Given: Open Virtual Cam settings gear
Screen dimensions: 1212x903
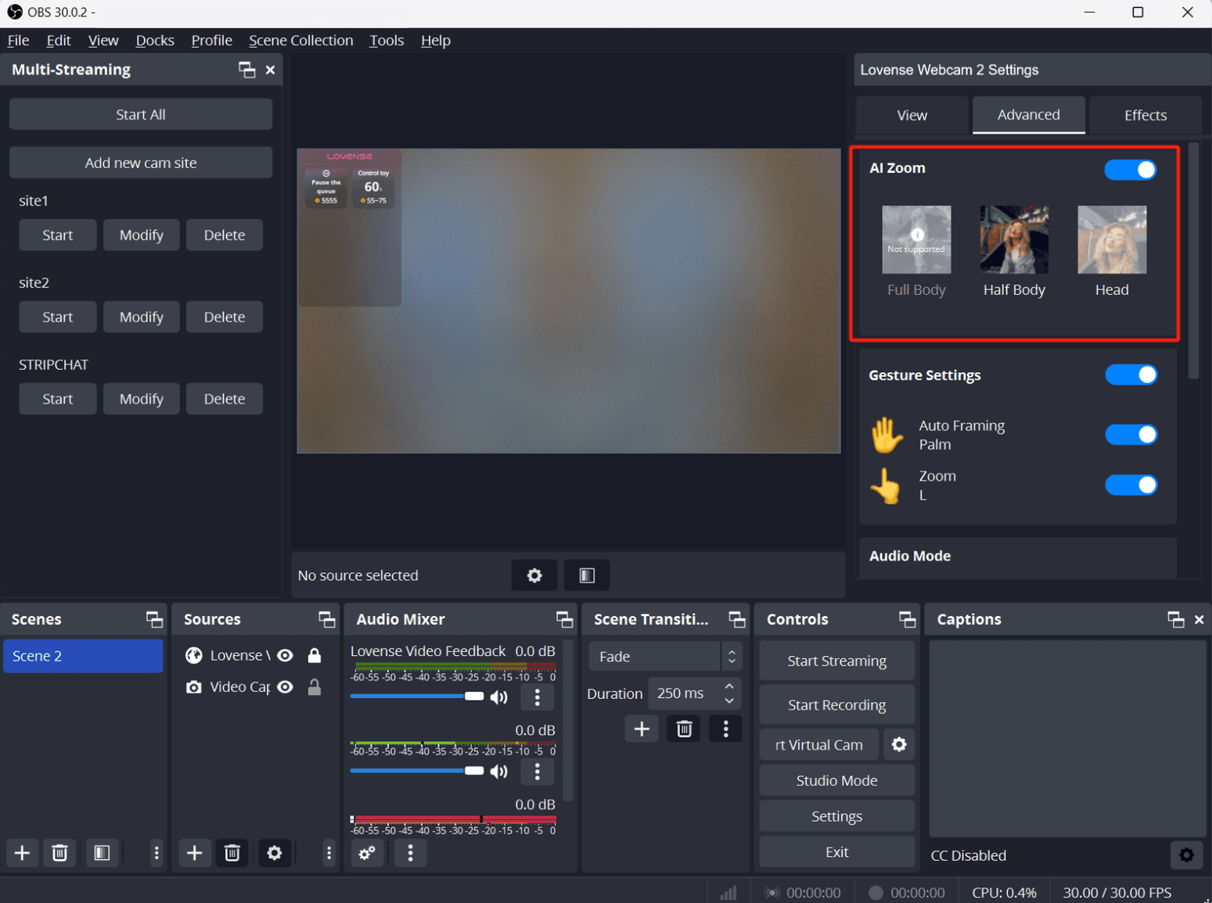Looking at the screenshot, I should [x=899, y=744].
